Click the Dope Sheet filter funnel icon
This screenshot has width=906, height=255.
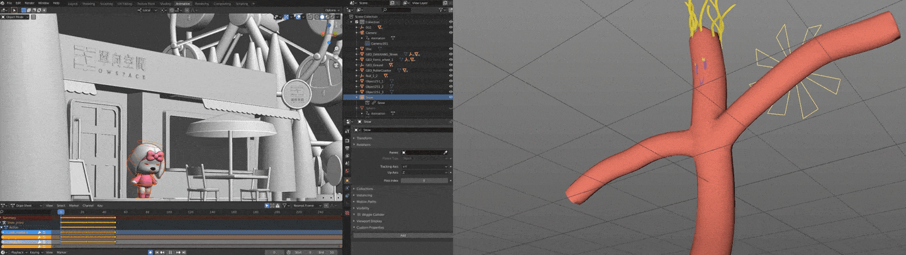(284, 205)
